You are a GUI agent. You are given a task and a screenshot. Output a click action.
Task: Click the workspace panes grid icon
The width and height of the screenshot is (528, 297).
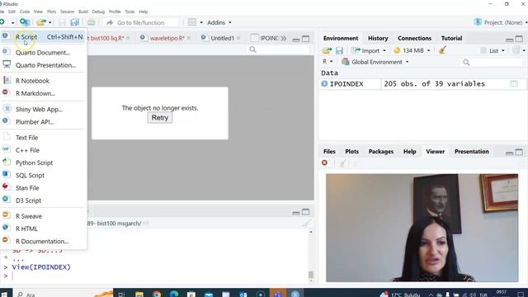(x=192, y=22)
